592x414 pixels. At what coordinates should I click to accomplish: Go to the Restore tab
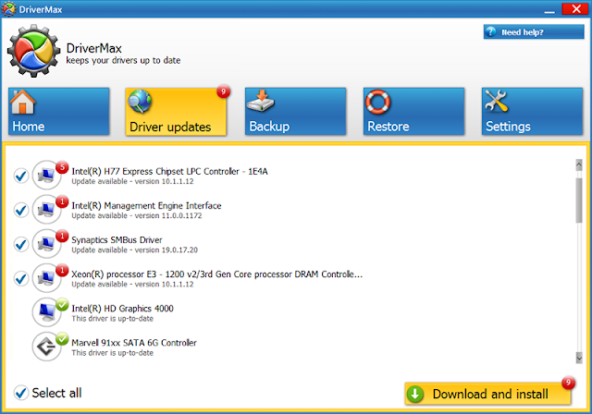pyautogui.click(x=413, y=111)
